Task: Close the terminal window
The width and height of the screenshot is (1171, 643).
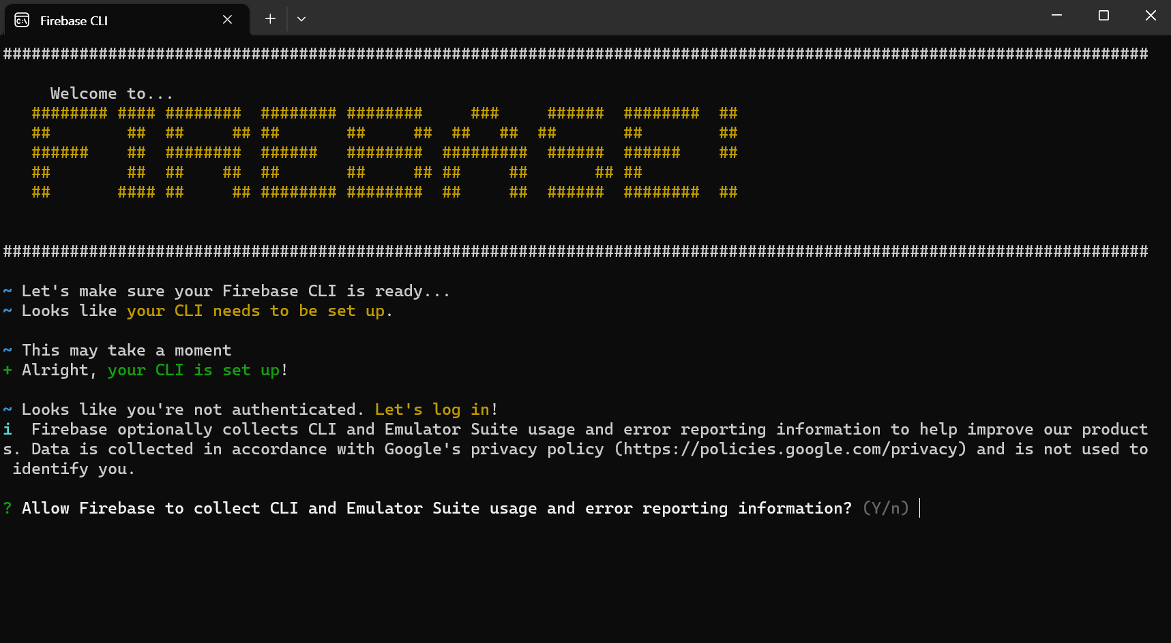Action: [1151, 15]
